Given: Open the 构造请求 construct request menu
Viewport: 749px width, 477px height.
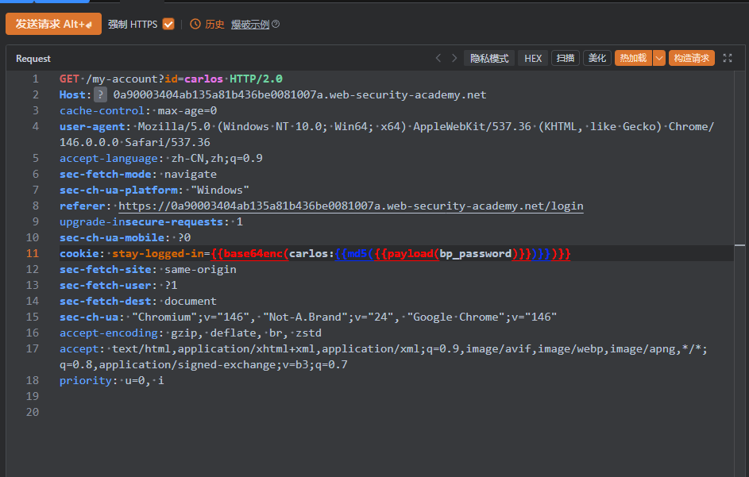Looking at the screenshot, I should tap(692, 58).
